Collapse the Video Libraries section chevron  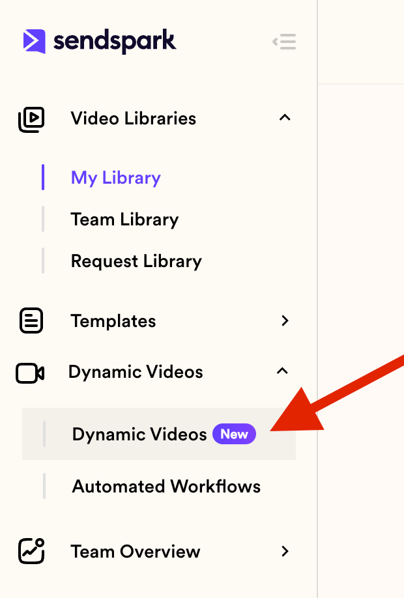(x=285, y=118)
